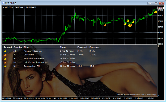Click the 1.25% previous value
The height and width of the screenshot is (102, 166).
point(93,55)
